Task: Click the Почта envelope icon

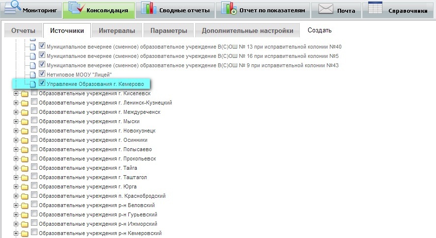Action: 325,9
